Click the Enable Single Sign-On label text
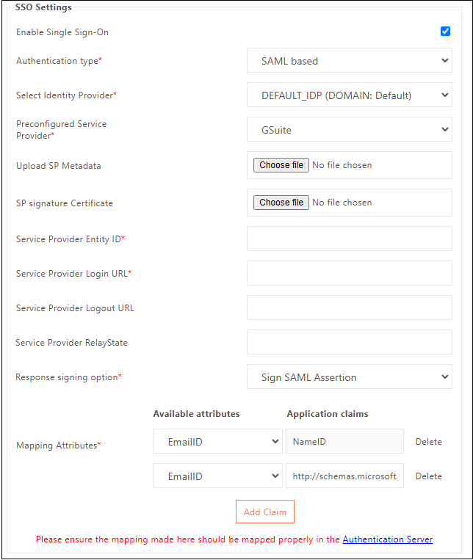Image resolution: width=473 pixels, height=560 pixels. point(62,32)
